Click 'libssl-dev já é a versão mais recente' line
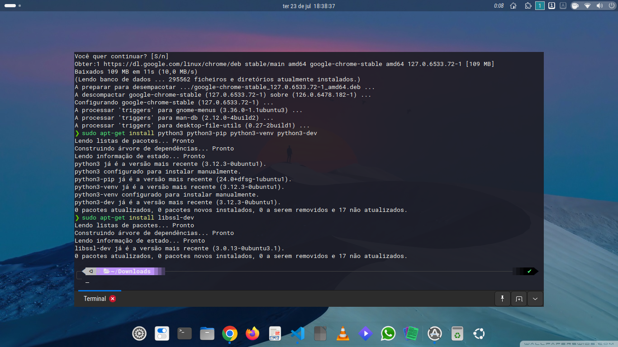Viewport: 618px width, 347px height. [x=180, y=249]
